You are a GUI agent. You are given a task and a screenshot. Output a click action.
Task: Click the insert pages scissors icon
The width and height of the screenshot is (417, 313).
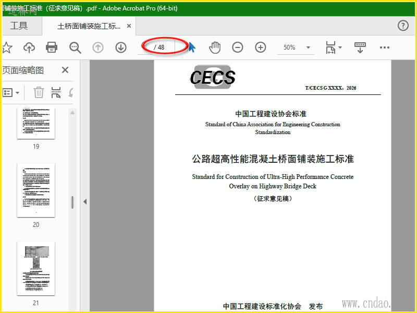click(56, 92)
